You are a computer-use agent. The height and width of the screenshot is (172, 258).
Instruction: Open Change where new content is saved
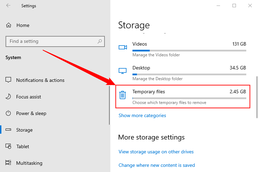[x=157, y=165]
